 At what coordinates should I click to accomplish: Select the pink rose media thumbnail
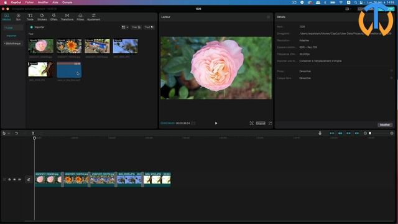(41, 46)
